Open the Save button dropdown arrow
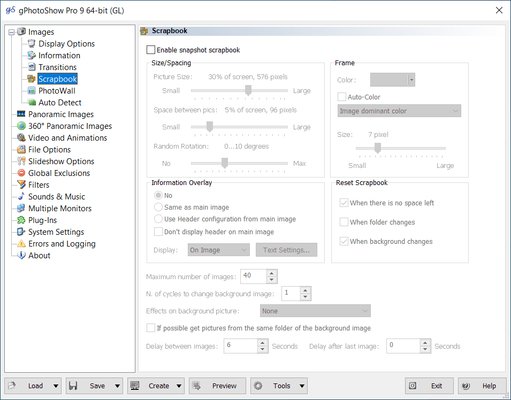 click(x=117, y=386)
